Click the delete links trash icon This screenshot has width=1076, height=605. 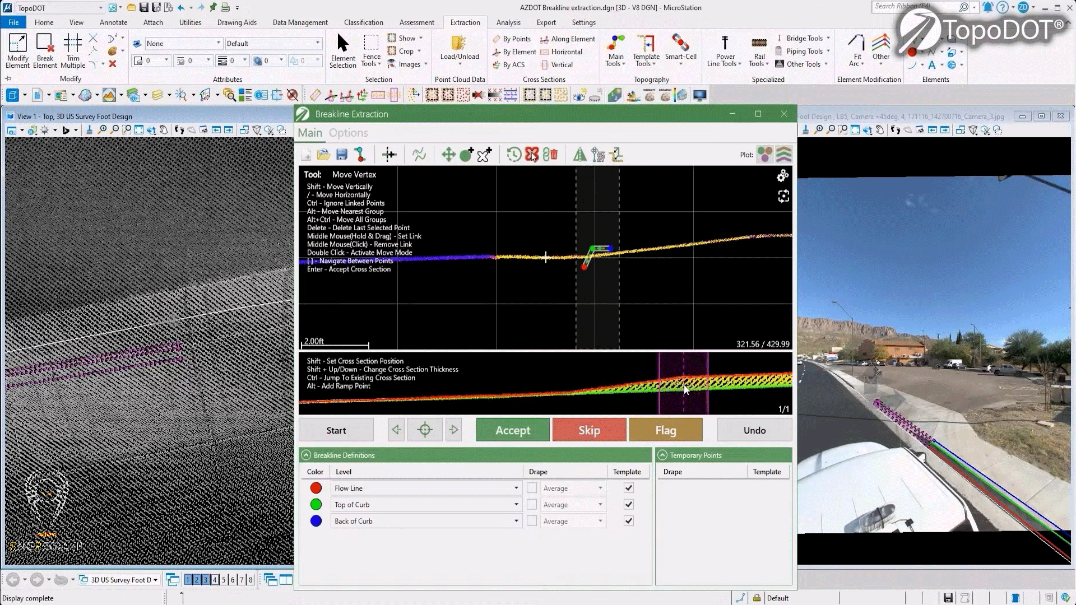tap(551, 155)
